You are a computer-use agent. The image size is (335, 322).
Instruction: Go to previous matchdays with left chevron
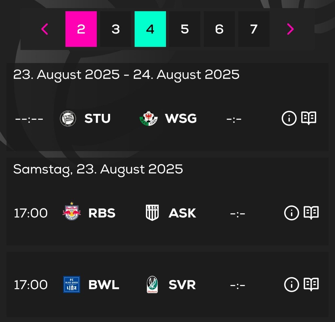click(x=45, y=29)
